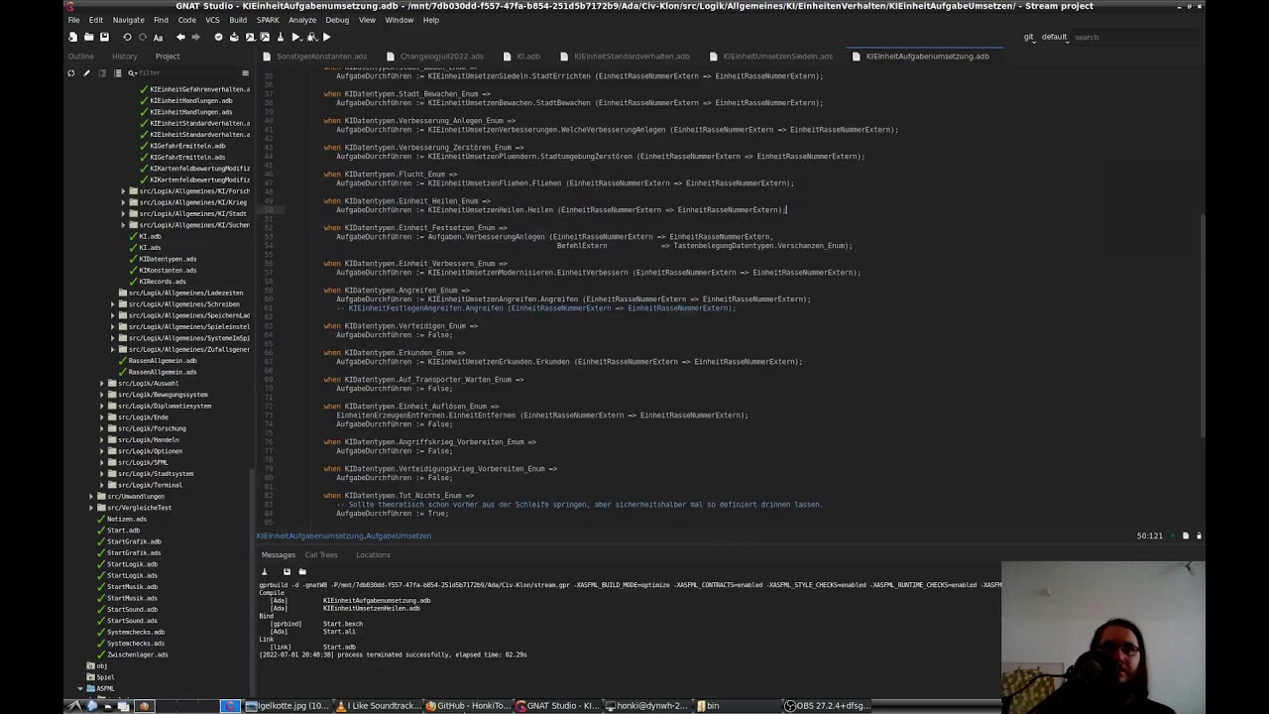Expand the src/Logik/Forschung folder
The image size is (1269, 714).
click(x=101, y=428)
